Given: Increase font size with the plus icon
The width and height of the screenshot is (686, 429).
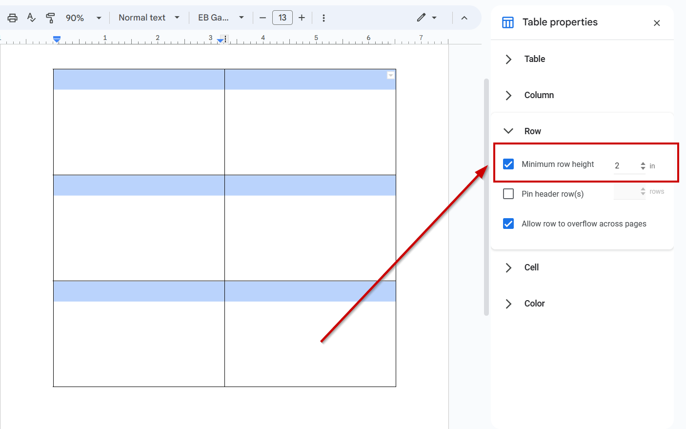Looking at the screenshot, I should [302, 17].
